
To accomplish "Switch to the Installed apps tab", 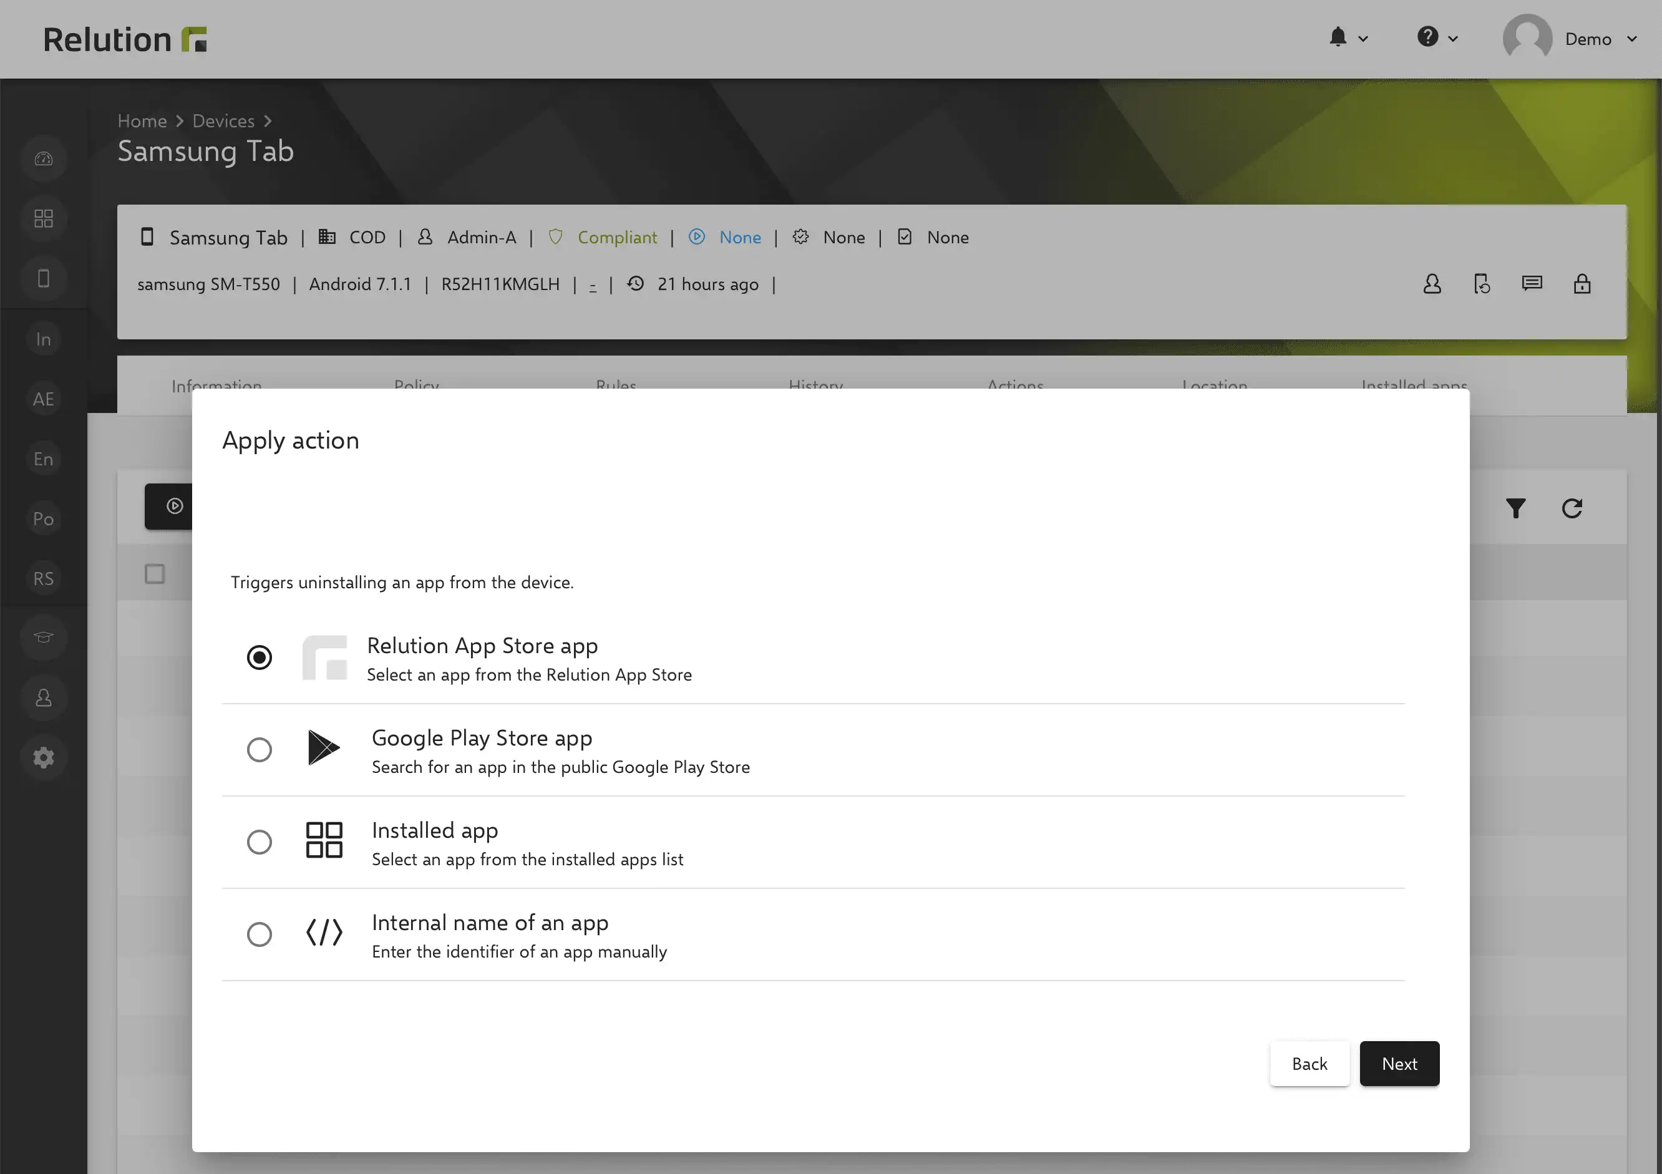I will point(1414,386).
